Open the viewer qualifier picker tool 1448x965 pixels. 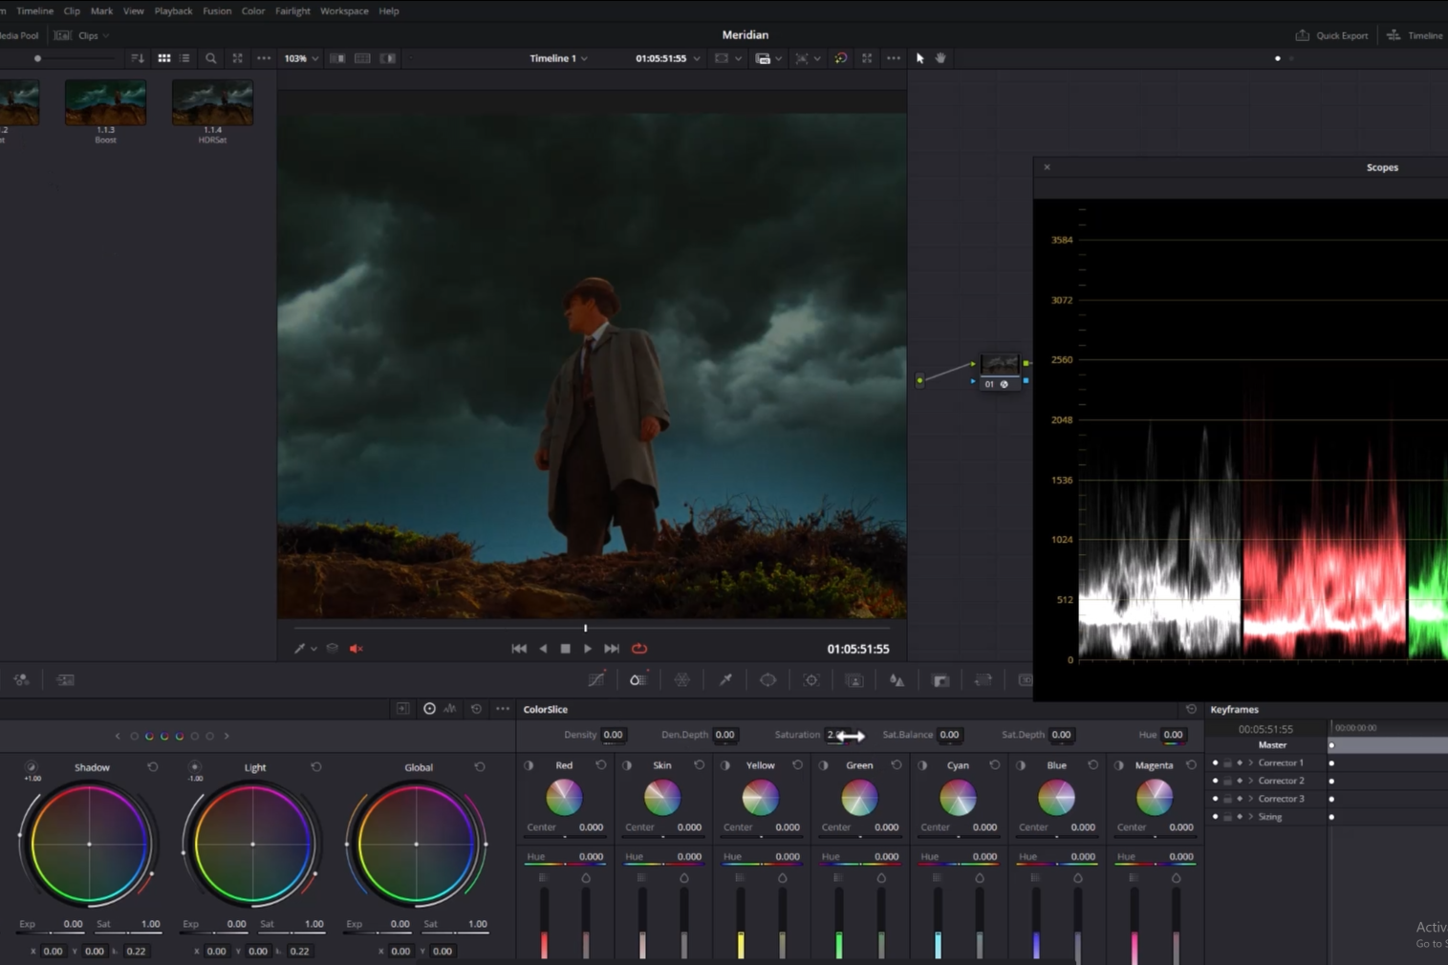tap(299, 649)
